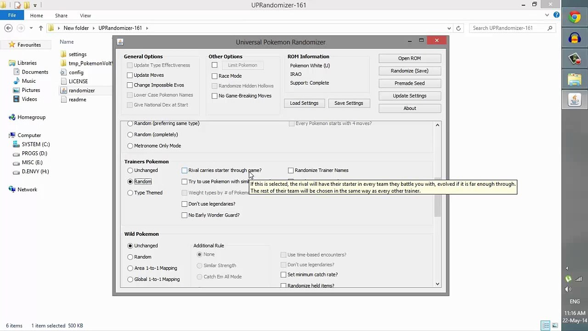This screenshot has height=331, width=588.
Task: Sort files by the Name column
Action: coord(67,42)
